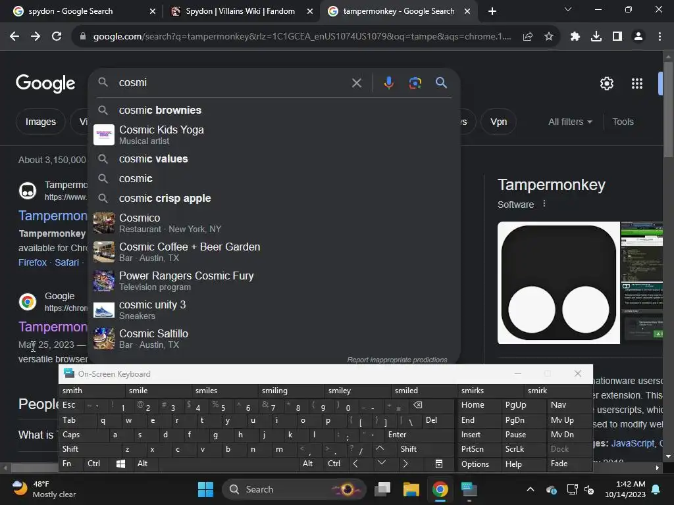The width and height of the screenshot is (674, 505).
Task: Filter results by Images
Action: (x=40, y=122)
